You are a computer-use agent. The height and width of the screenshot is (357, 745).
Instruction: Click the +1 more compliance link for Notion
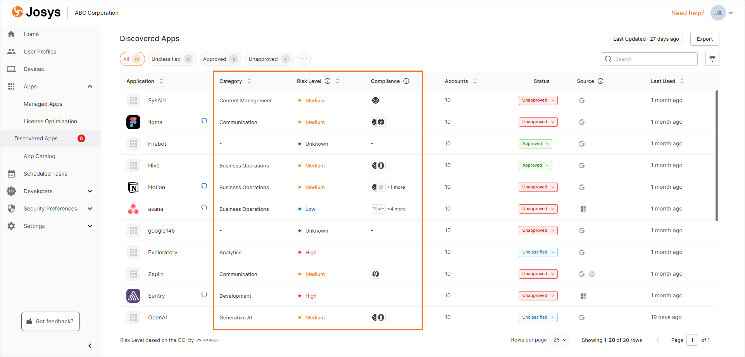pyautogui.click(x=396, y=187)
